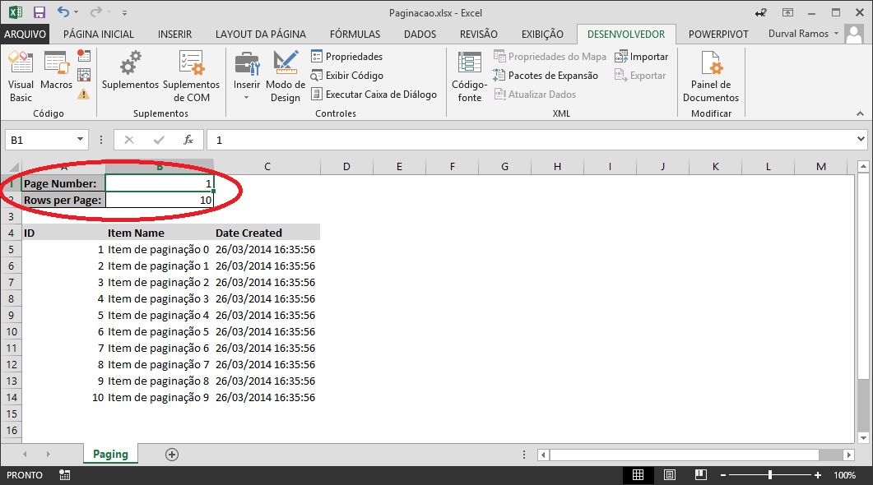
Task: Select the entire sheet corner button
Action: (12, 167)
